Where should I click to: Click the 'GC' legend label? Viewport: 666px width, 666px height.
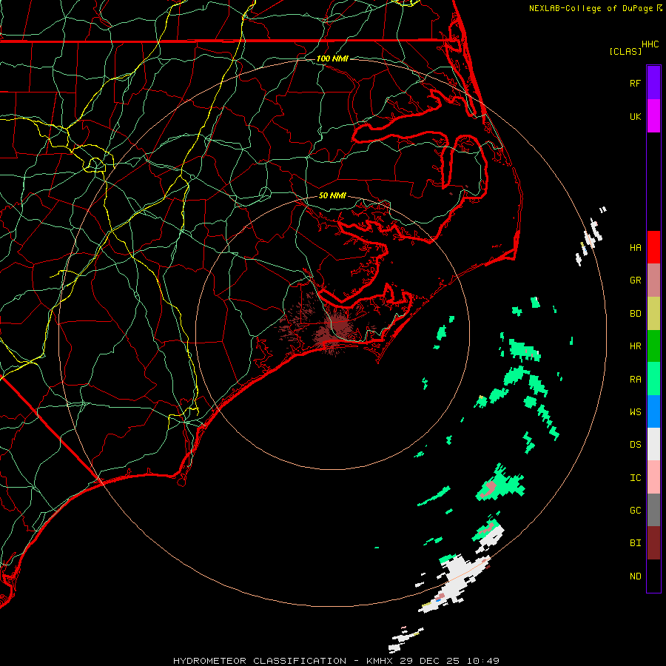pos(635,510)
